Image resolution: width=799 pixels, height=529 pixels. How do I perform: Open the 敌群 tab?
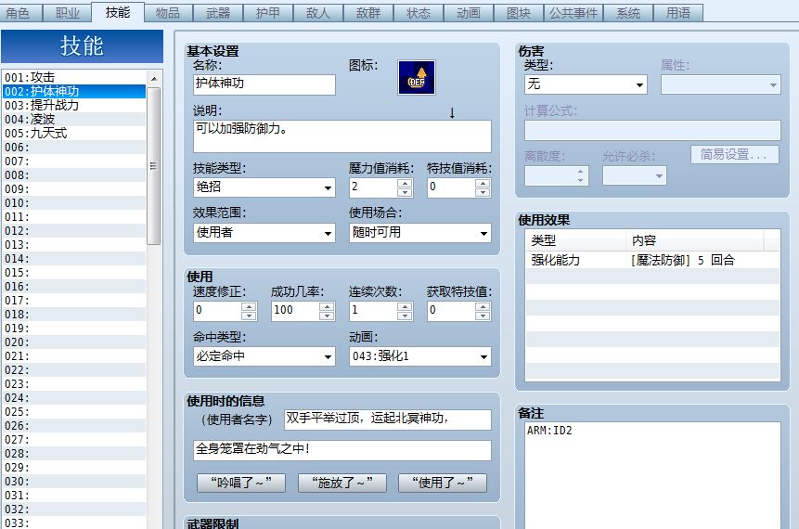pyautogui.click(x=368, y=13)
